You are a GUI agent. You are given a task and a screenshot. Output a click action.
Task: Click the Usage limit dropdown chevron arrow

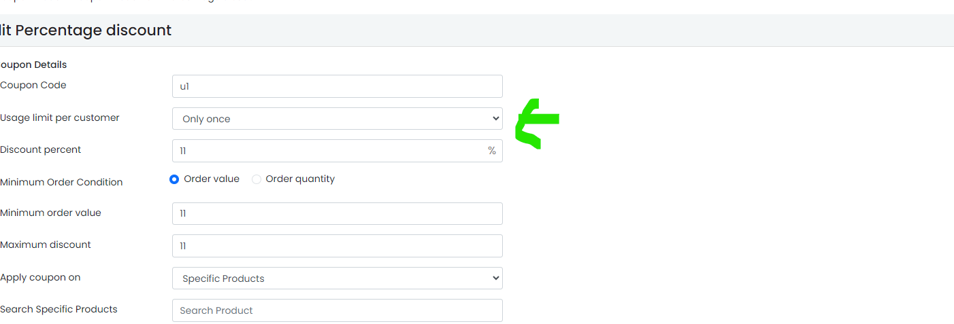[495, 119]
